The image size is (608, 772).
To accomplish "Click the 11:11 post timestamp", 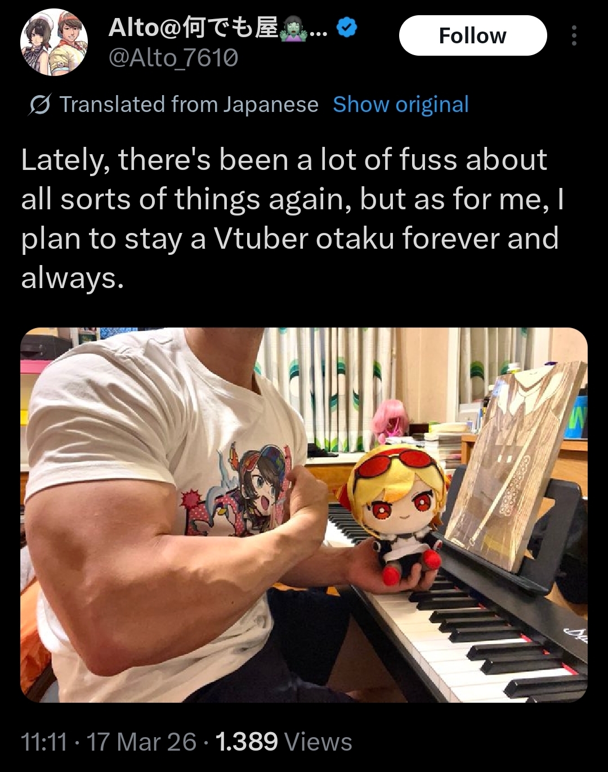I will pos(44,742).
